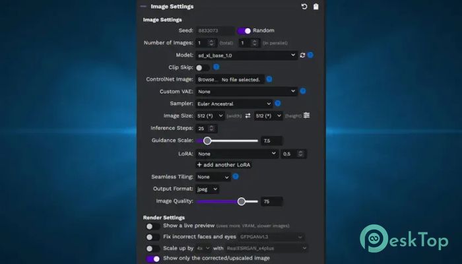
Task: Open the Model dropdown sd_xl_base_1.0
Action: pos(246,55)
